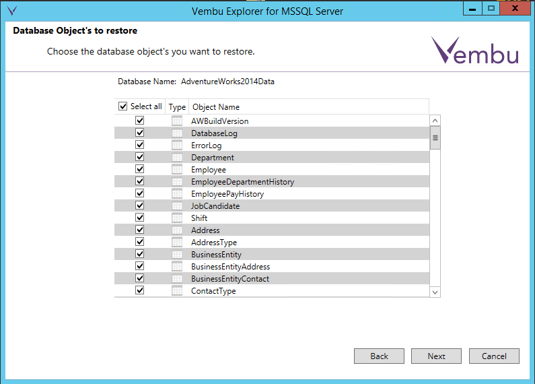The height and width of the screenshot is (384, 535).
Task: Toggle the BusinessEntity checkbox
Action: 140,255
